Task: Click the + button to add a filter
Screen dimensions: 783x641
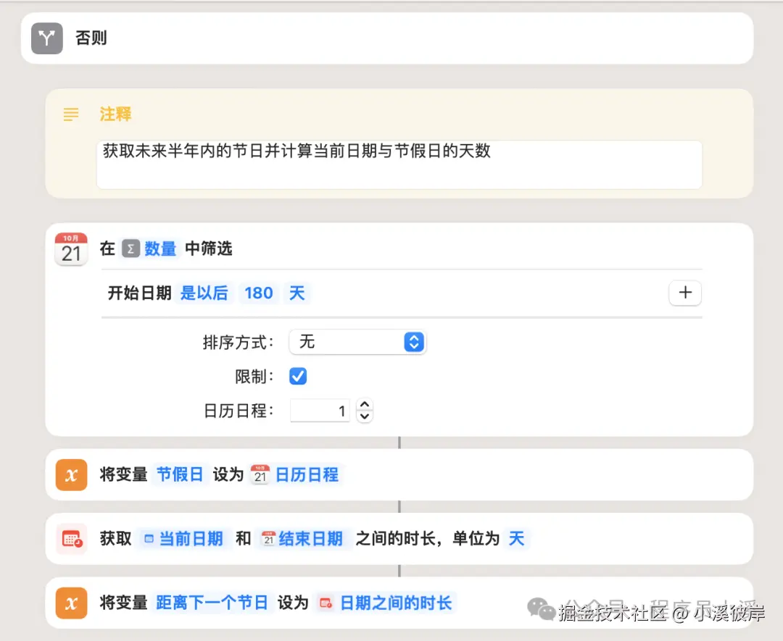Action: [684, 293]
